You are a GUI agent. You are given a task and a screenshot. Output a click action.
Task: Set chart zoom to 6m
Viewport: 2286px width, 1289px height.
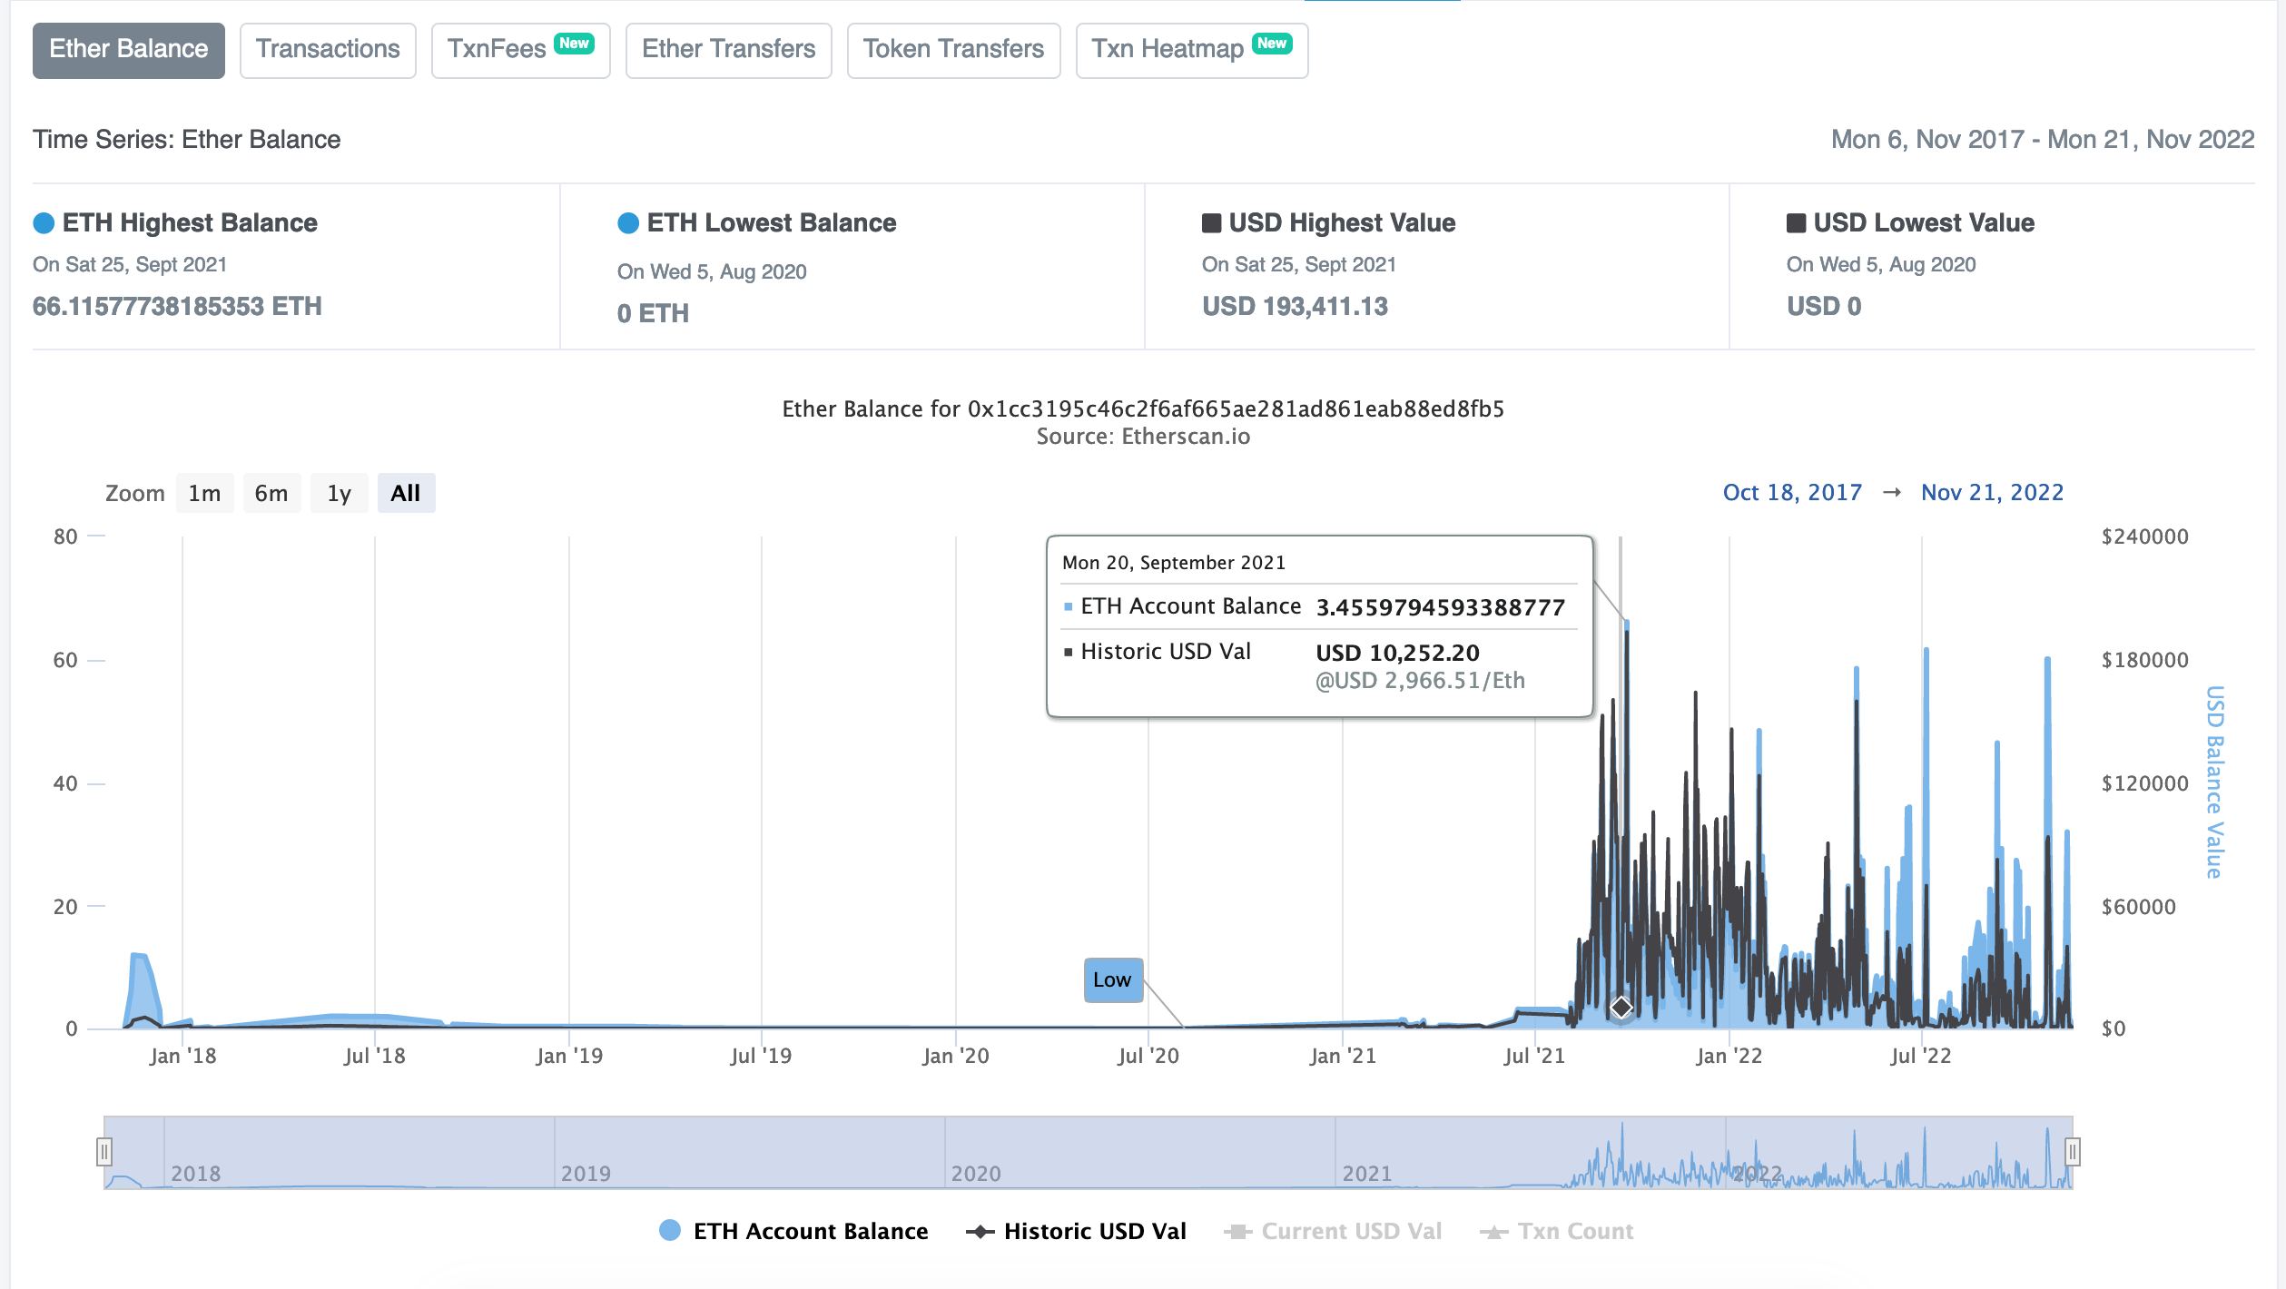[271, 493]
